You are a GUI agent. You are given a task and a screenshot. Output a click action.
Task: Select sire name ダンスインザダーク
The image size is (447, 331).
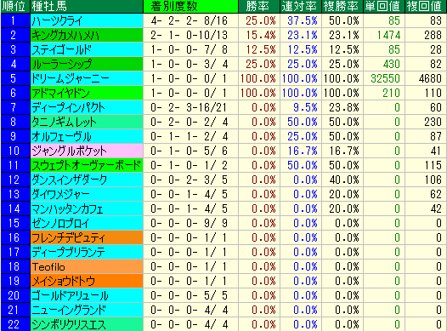70,180
